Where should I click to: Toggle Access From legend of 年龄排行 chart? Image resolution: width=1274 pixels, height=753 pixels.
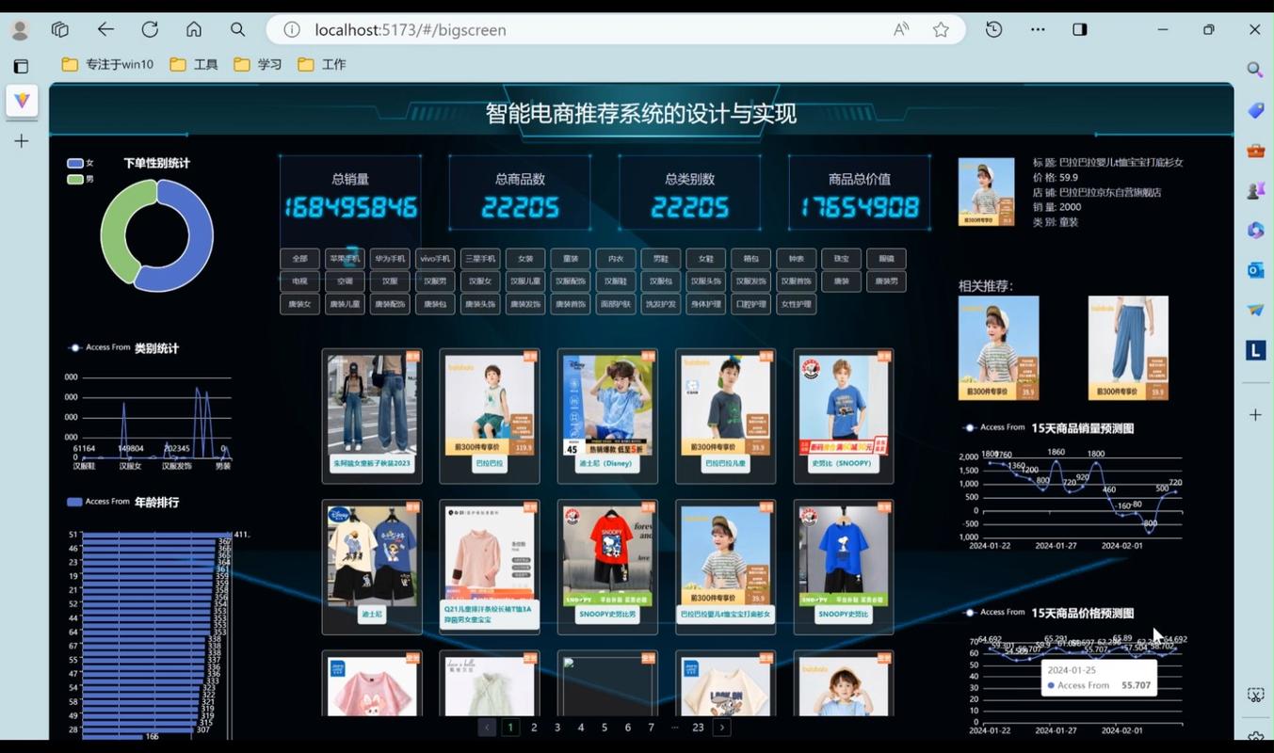98,502
